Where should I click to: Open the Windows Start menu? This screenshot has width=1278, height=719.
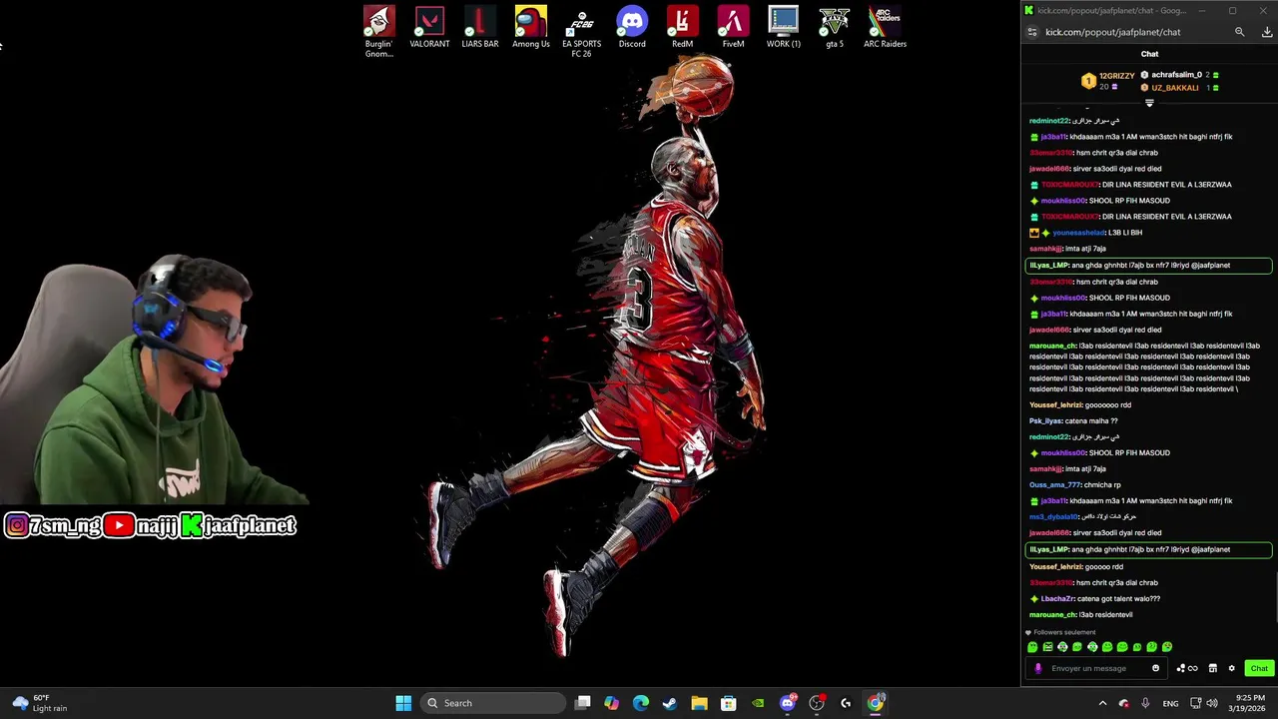[403, 703]
